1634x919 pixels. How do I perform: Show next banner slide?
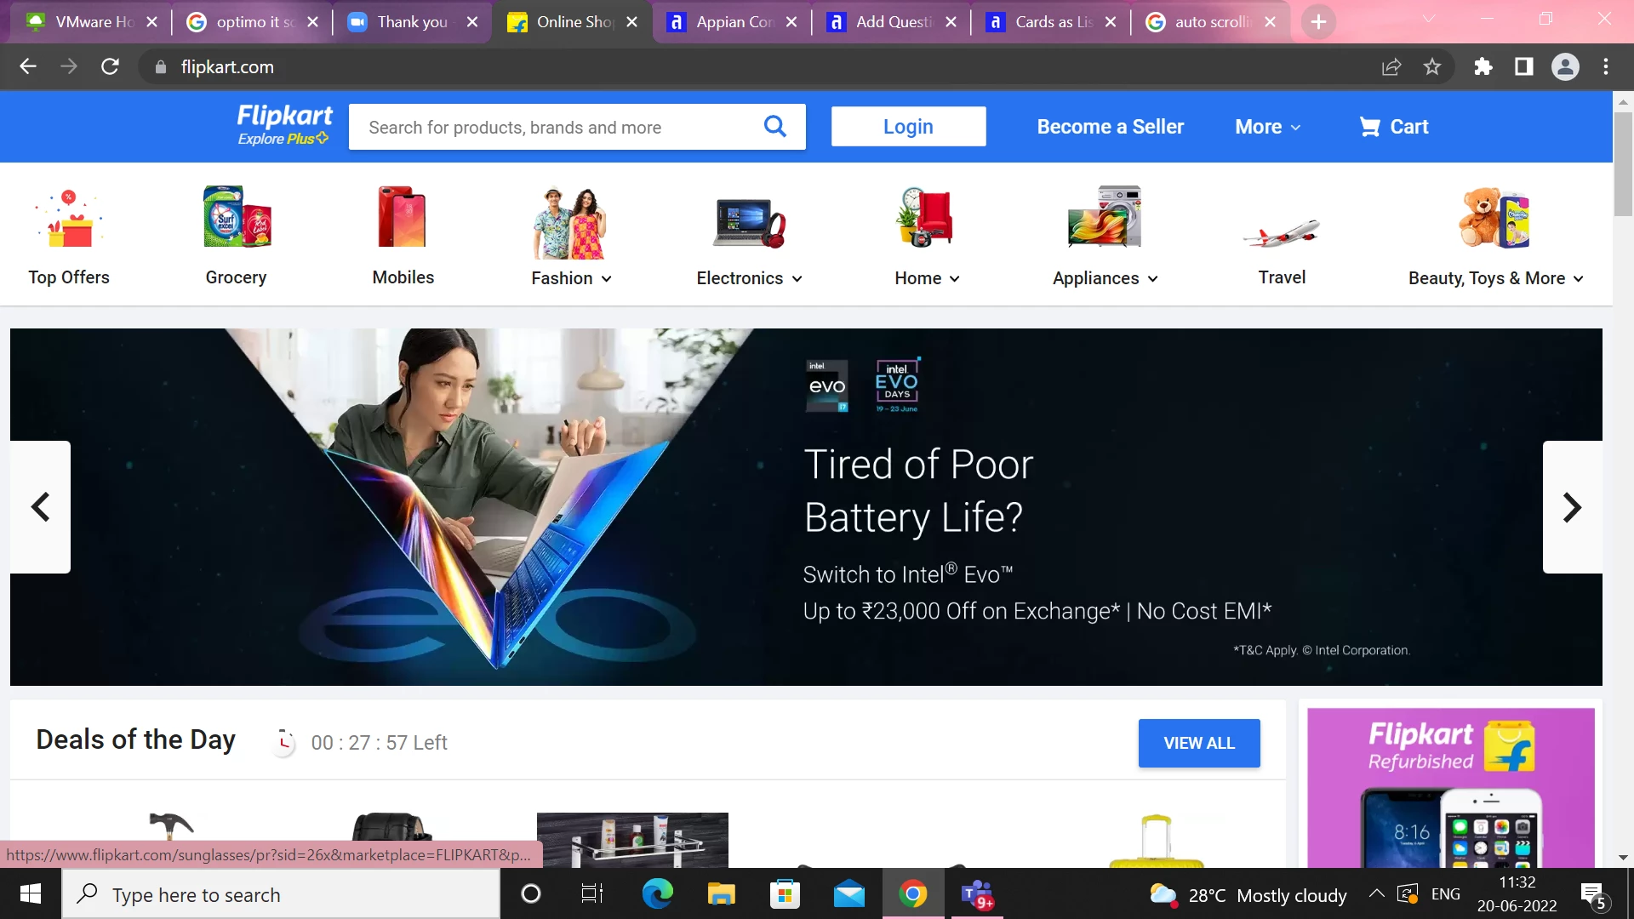[x=1572, y=507]
